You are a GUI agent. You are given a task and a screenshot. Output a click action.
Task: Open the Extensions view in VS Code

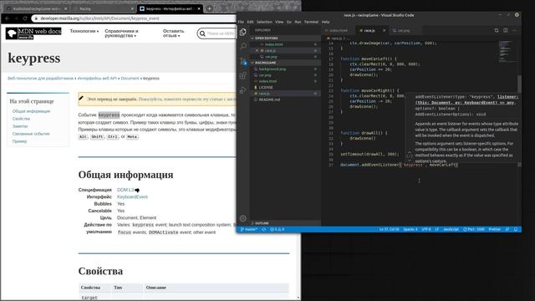point(243,76)
